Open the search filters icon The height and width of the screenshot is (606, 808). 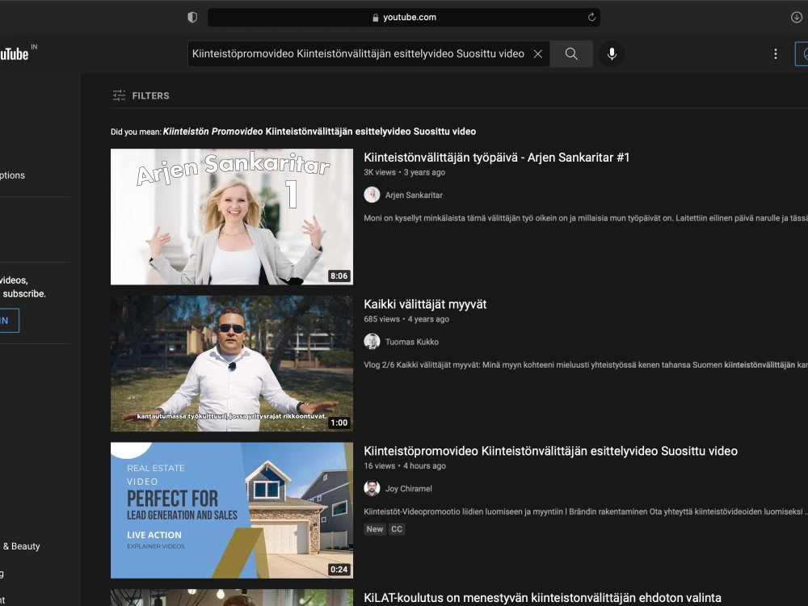click(119, 95)
